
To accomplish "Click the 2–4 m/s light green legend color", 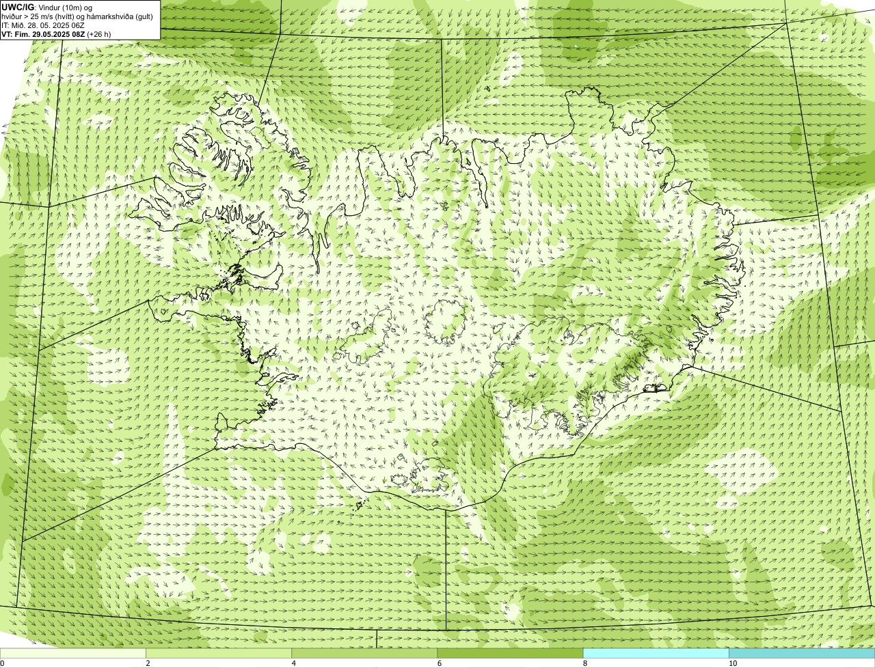I will pos(219,653).
